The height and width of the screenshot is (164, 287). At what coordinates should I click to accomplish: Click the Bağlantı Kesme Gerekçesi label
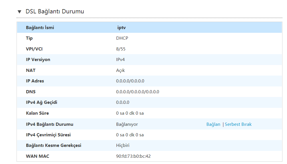pyautogui.click(x=54, y=145)
